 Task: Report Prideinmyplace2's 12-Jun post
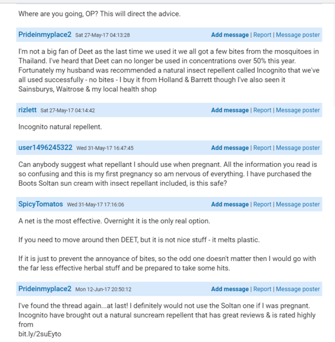(x=262, y=289)
